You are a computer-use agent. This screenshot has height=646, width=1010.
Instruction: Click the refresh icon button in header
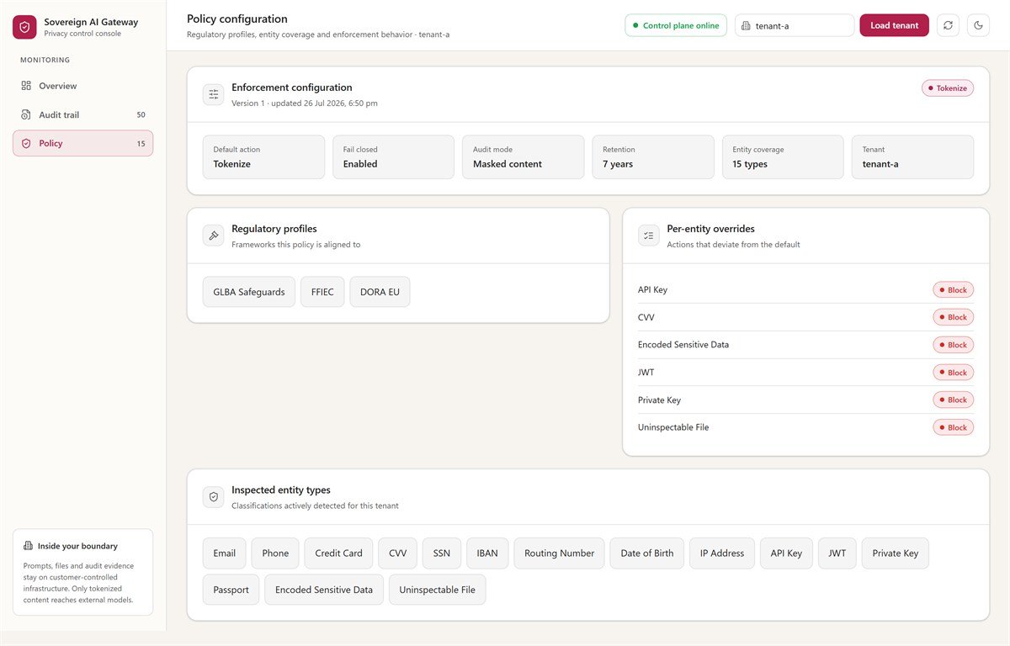click(x=949, y=25)
